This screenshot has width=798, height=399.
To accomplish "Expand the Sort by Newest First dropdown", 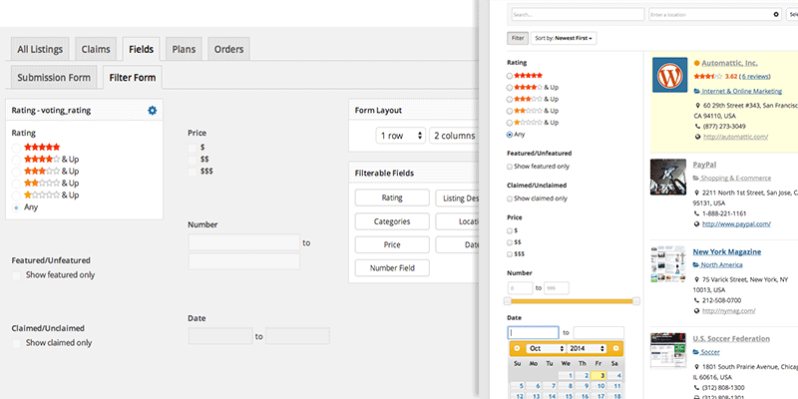I will (x=564, y=38).
